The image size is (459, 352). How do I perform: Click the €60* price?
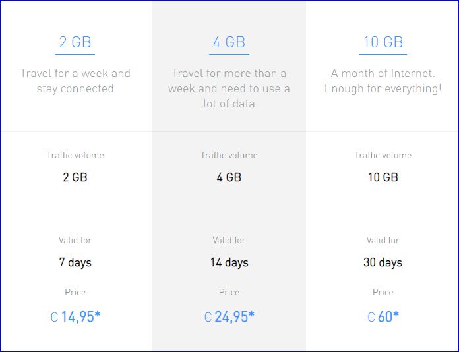[x=382, y=317]
